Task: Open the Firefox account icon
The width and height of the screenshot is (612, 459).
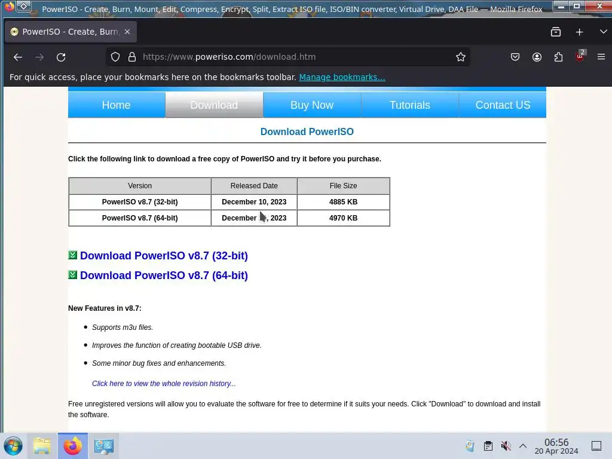Action: [537, 57]
